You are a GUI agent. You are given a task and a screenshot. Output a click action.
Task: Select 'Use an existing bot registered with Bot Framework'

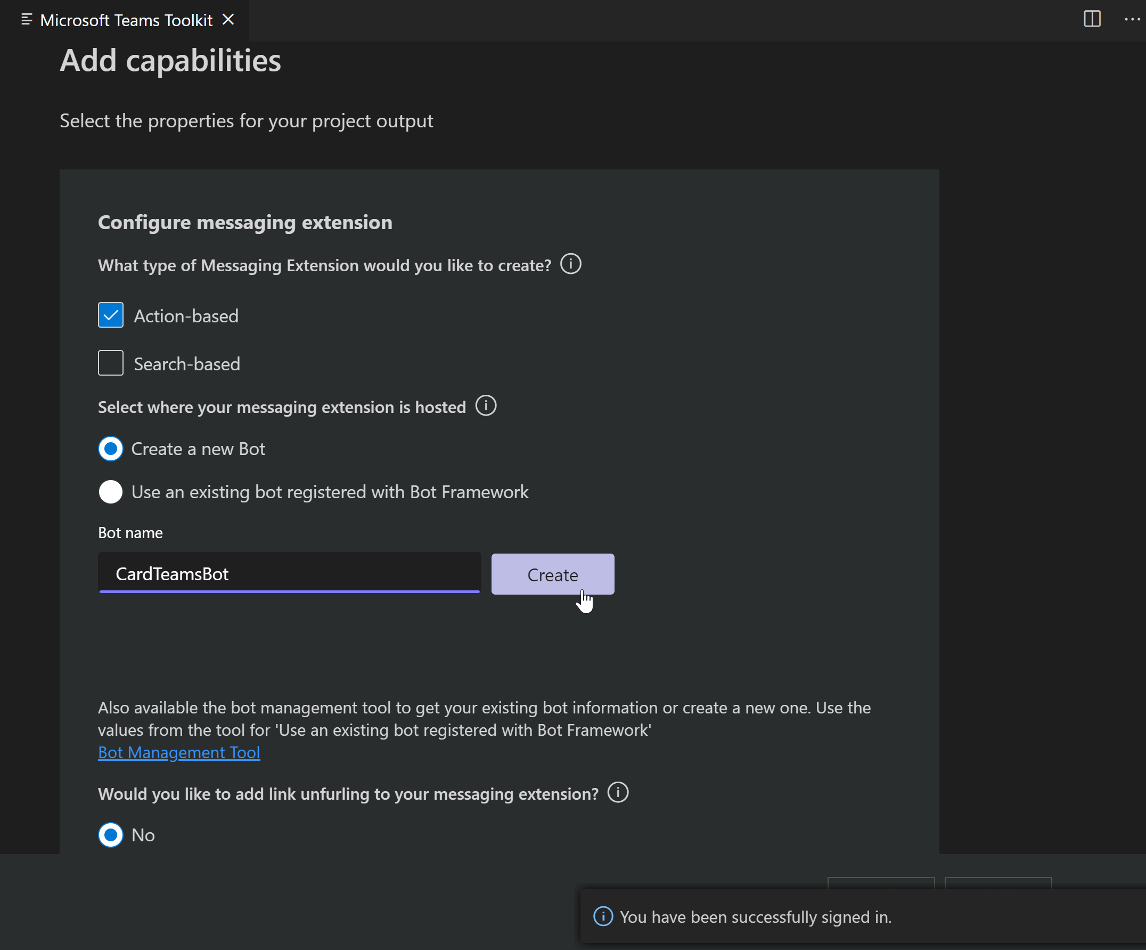coord(110,491)
